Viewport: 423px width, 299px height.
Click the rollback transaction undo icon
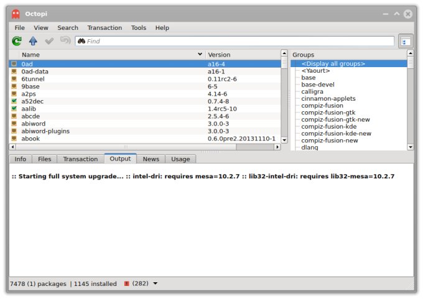tap(65, 41)
